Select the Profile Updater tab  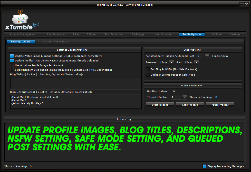point(192,34)
